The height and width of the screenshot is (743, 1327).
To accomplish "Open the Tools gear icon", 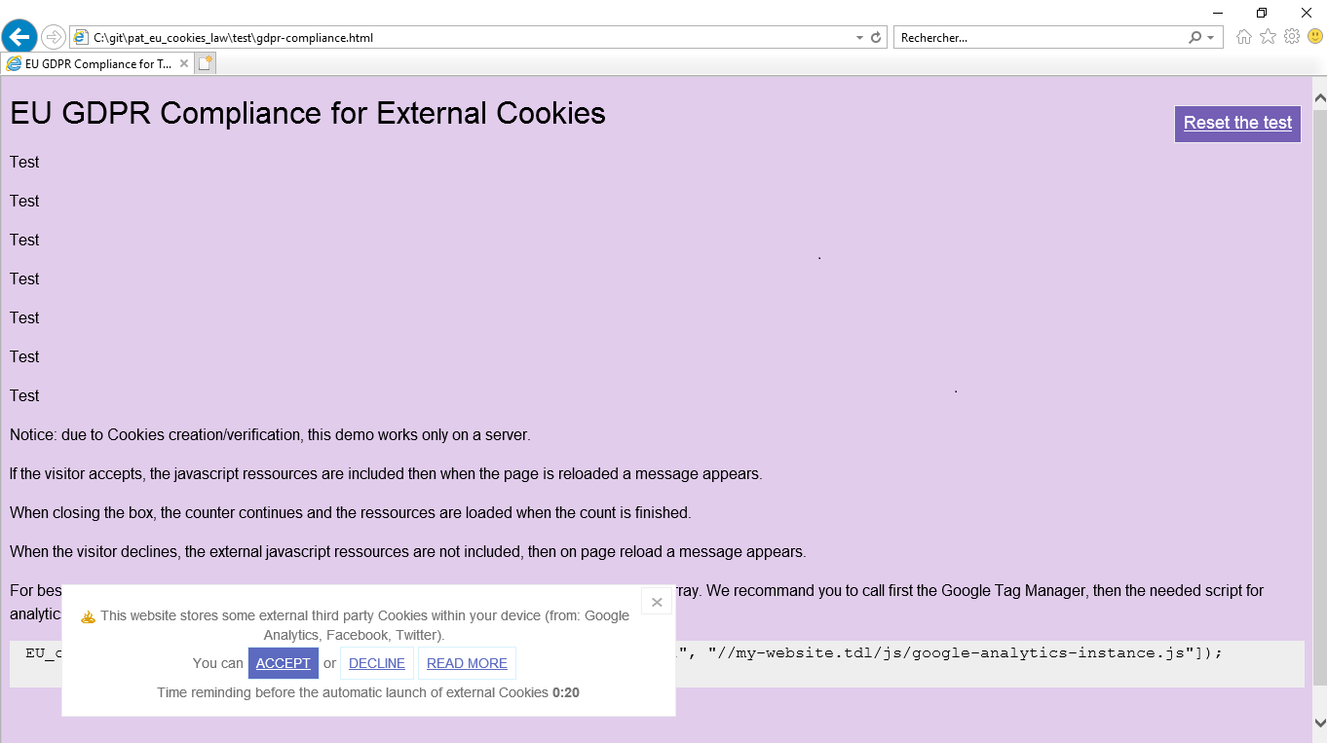I will (x=1292, y=37).
